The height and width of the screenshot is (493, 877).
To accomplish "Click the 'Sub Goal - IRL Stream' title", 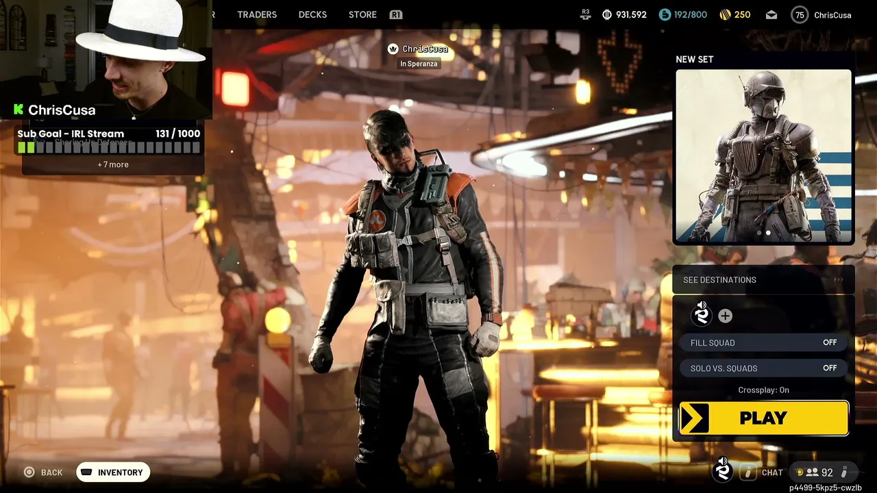I will tap(71, 134).
